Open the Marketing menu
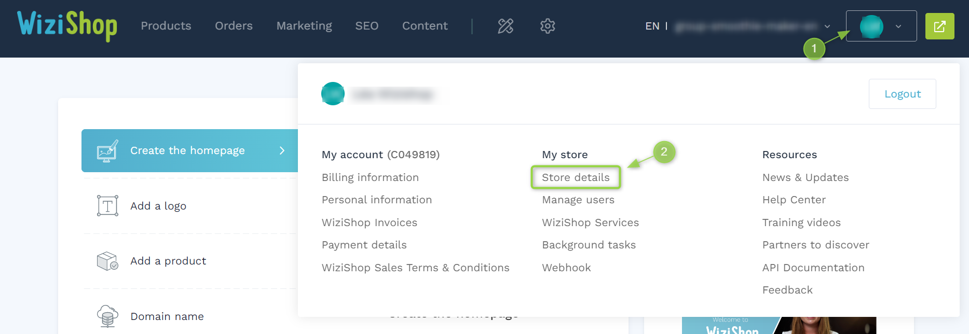 pos(304,26)
